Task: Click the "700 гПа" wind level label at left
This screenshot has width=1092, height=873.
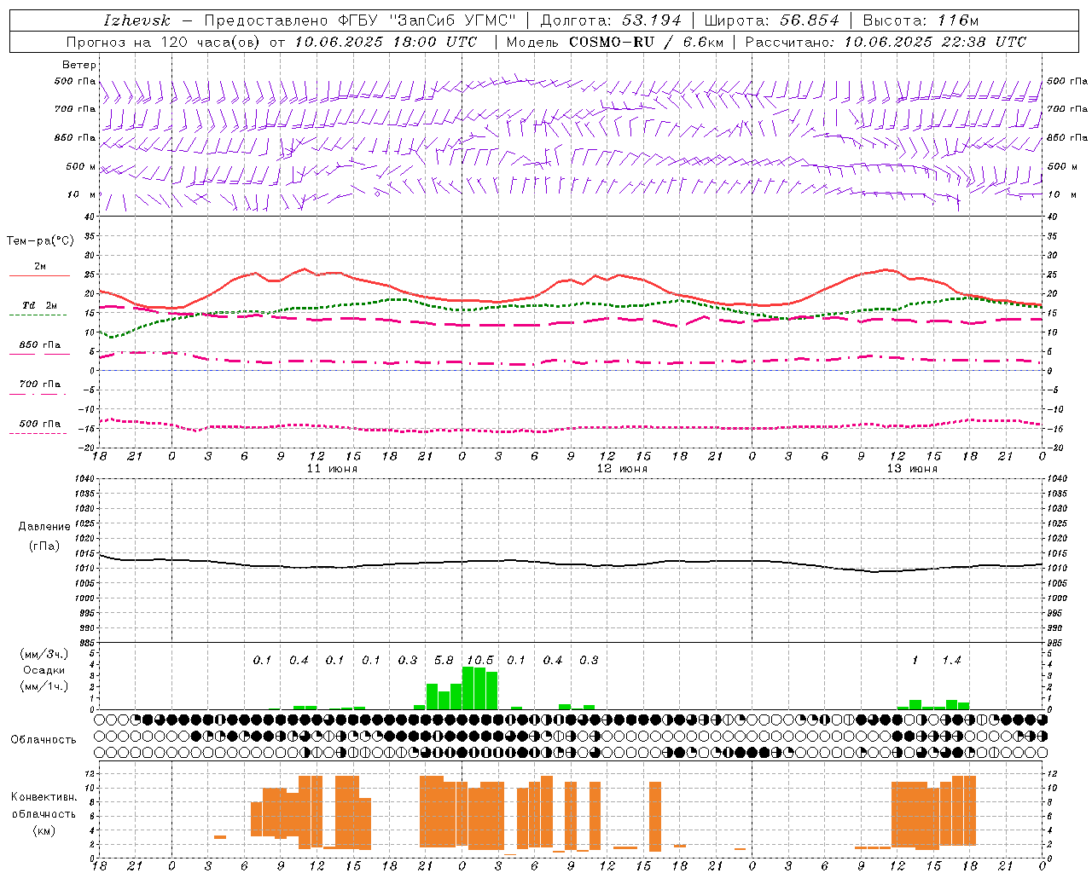Action: (75, 109)
